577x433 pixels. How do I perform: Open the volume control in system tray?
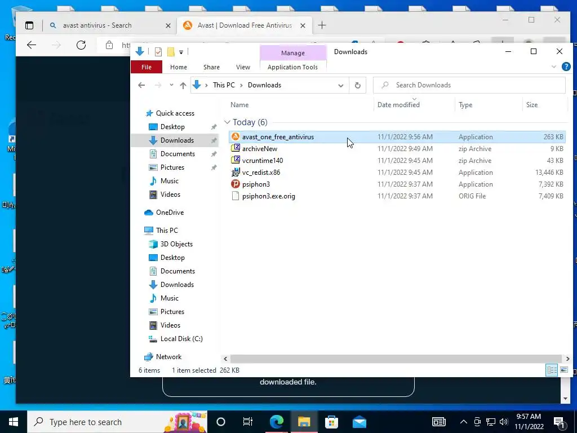point(504,422)
